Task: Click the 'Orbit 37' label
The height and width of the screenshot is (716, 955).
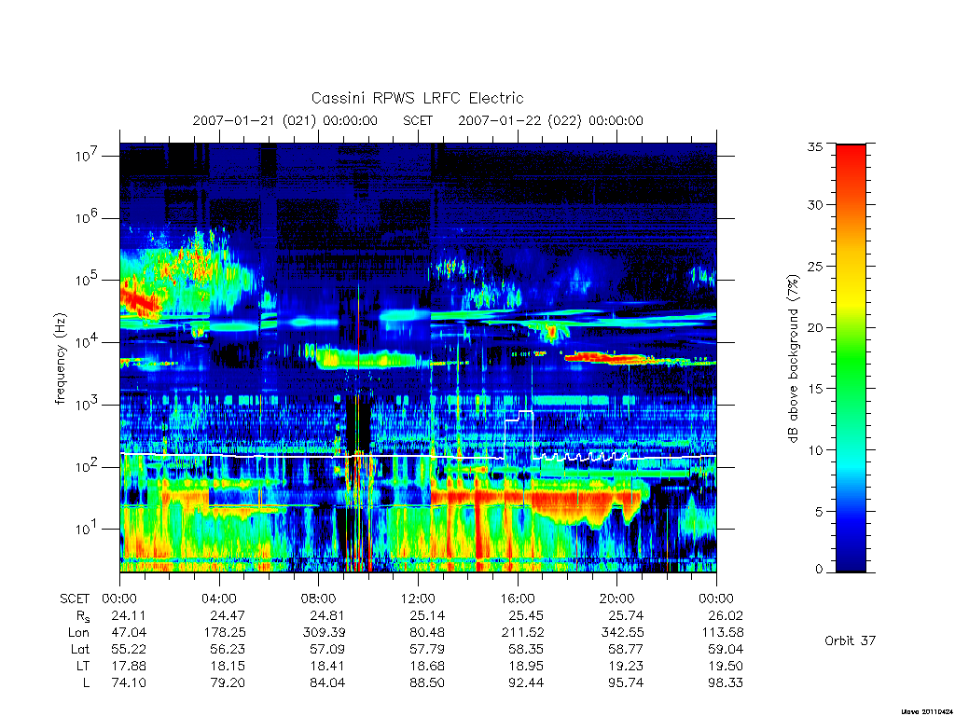Action: [x=851, y=640]
